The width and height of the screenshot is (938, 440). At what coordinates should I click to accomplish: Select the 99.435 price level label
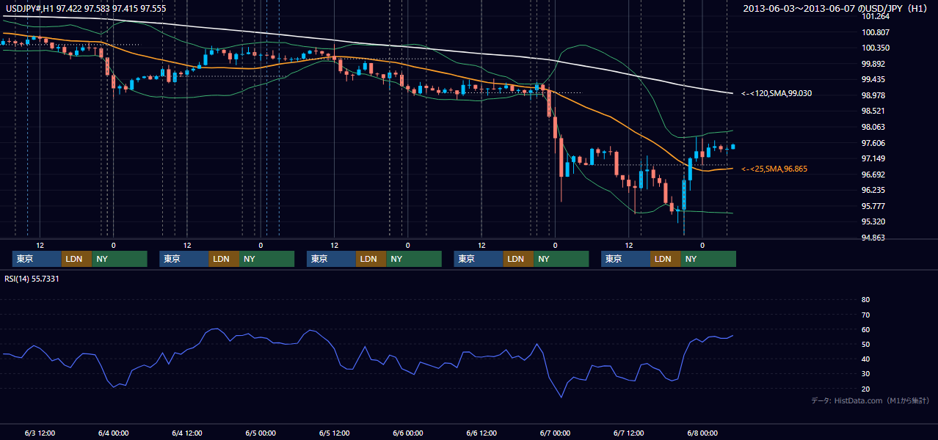tap(873, 79)
